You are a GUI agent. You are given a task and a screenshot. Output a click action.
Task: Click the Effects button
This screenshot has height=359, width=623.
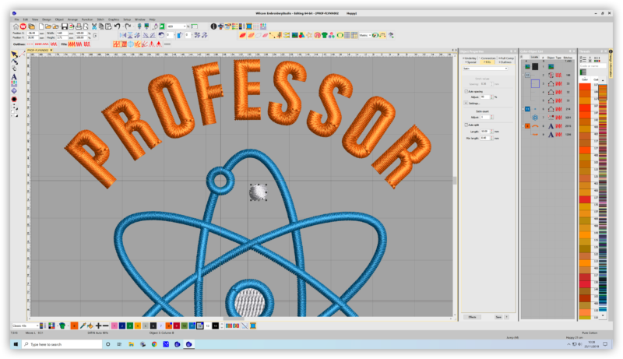(473, 317)
